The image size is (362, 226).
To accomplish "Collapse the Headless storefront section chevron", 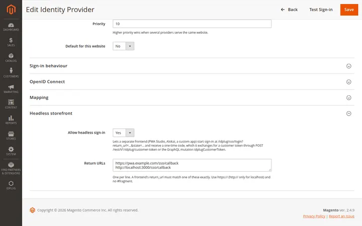I will coord(348,114).
